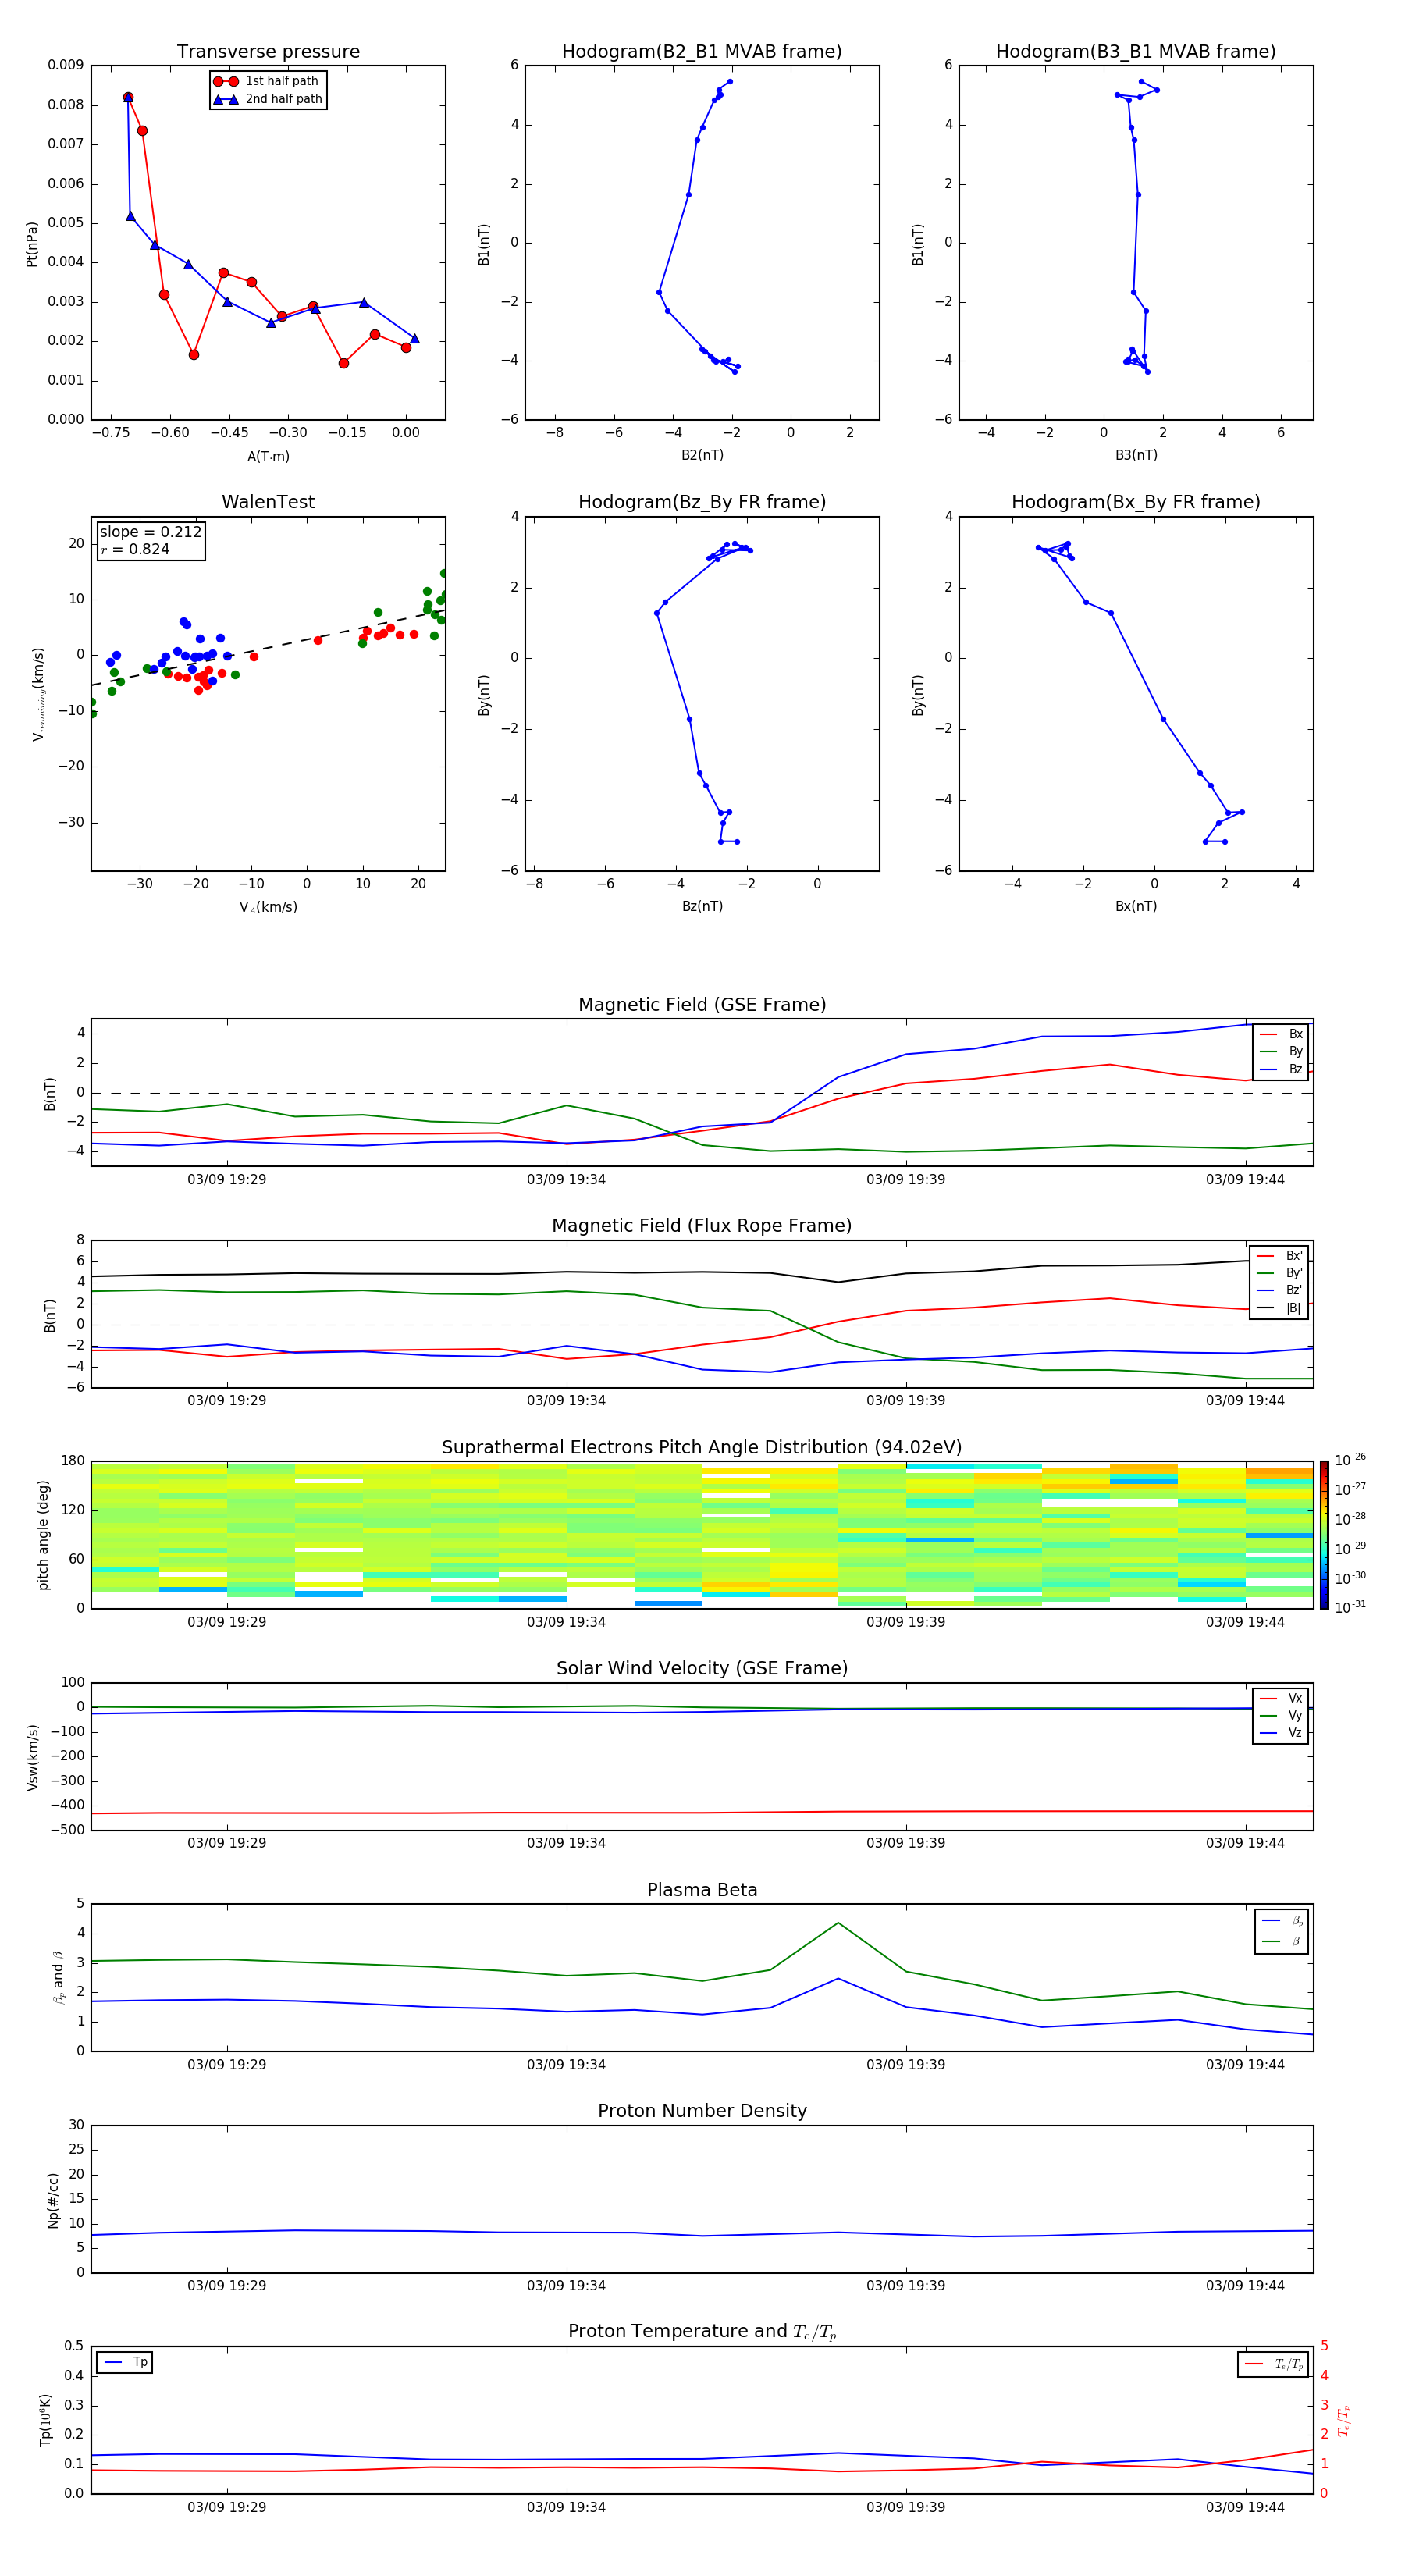The width and height of the screenshot is (1405, 2576).
Task: Click the 'Magnetic Field (GSE Frame)' title
Action: (702, 1005)
